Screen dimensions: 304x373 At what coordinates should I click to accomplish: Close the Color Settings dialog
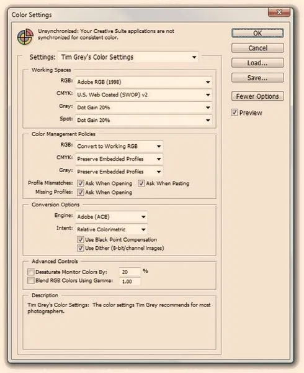279,12
